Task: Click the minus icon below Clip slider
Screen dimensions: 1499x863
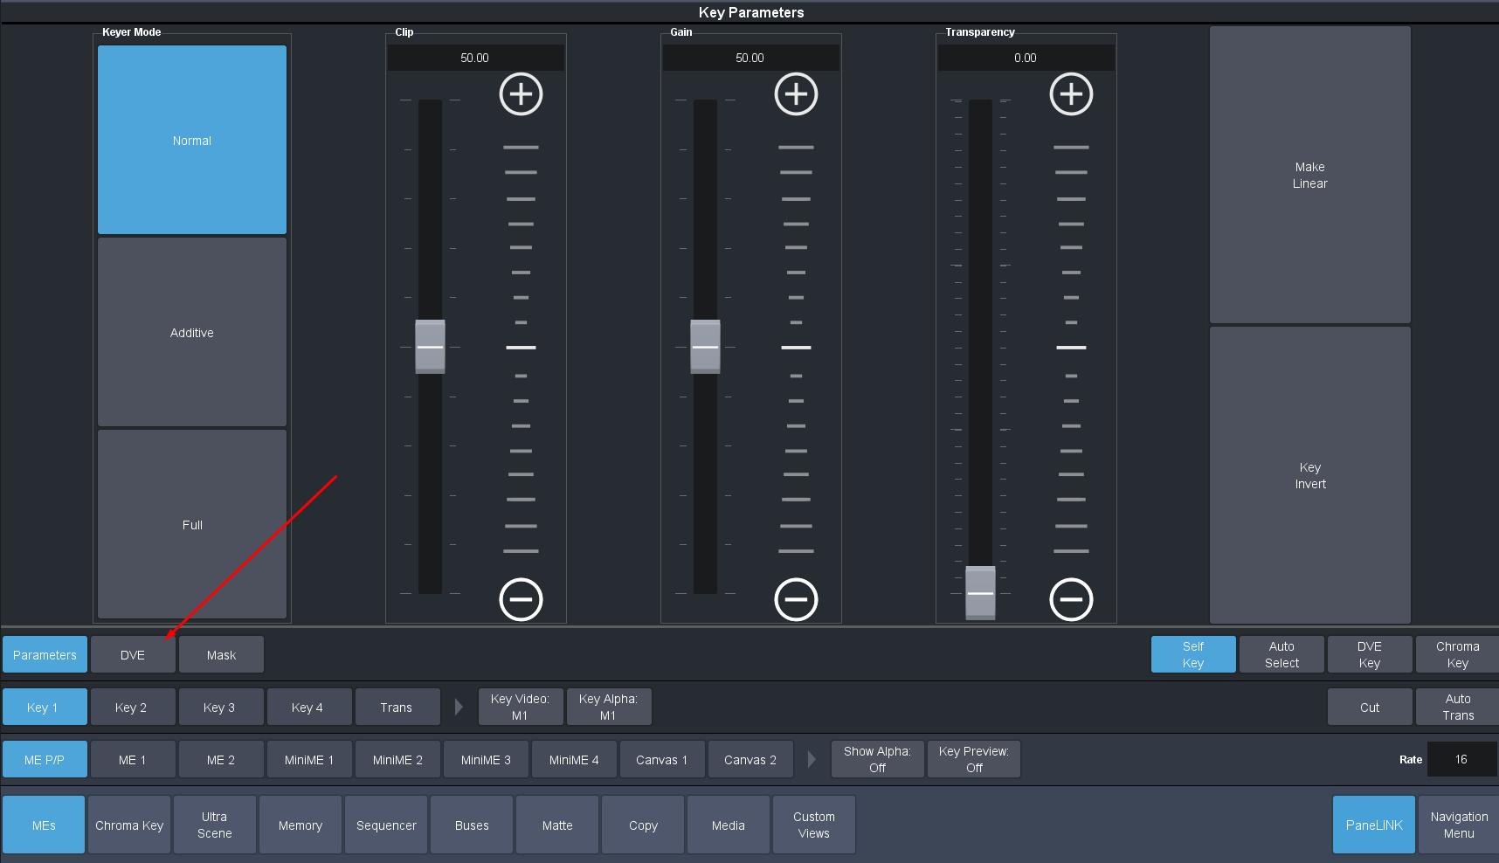Action: tap(521, 599)
